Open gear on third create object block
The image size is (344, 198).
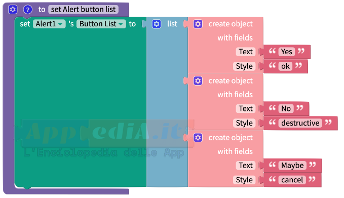click(x=198, y=137)
